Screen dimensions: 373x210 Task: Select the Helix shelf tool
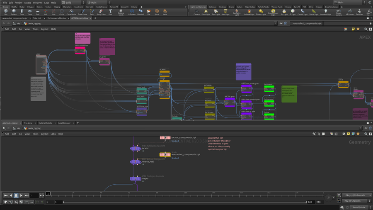pos(165,12)
